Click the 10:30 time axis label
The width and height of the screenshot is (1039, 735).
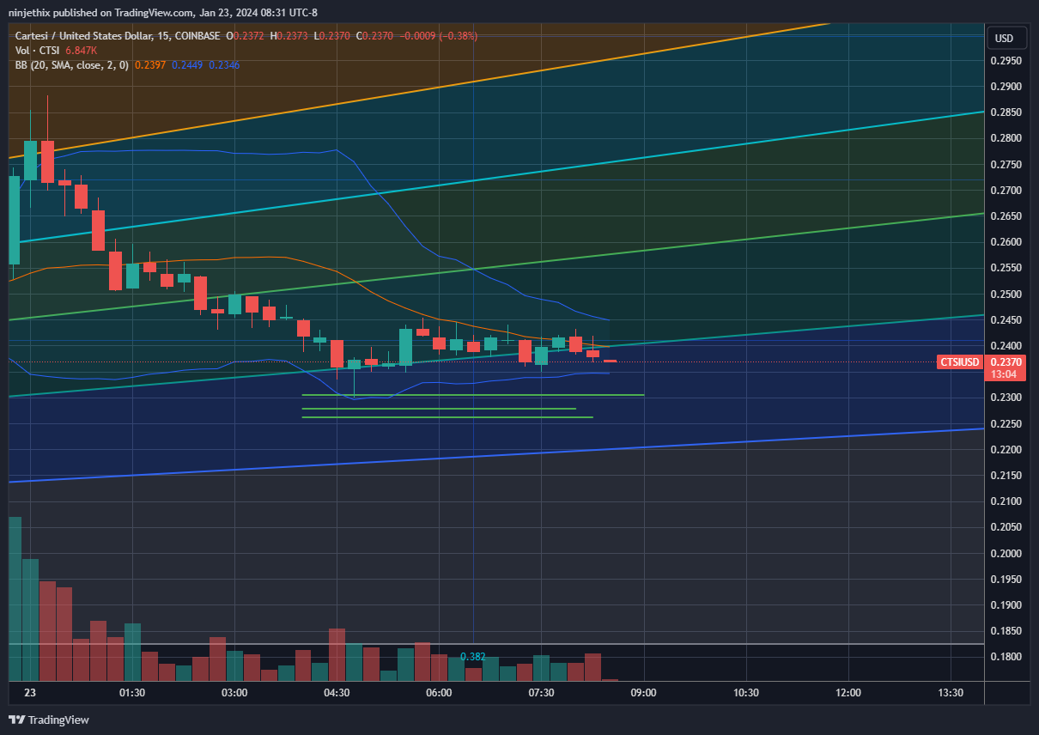745,693
